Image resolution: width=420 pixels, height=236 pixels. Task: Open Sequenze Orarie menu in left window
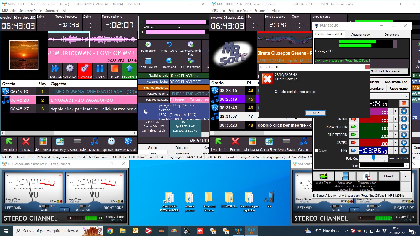pyautogui.click(x=30, y=11)
